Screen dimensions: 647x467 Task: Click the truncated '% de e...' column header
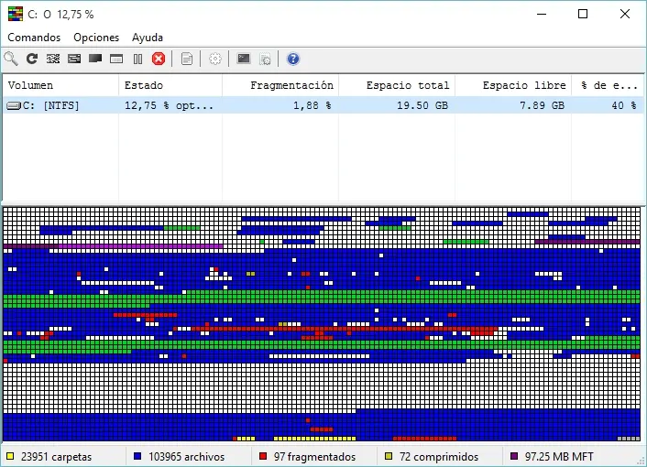tap(608, 85)
